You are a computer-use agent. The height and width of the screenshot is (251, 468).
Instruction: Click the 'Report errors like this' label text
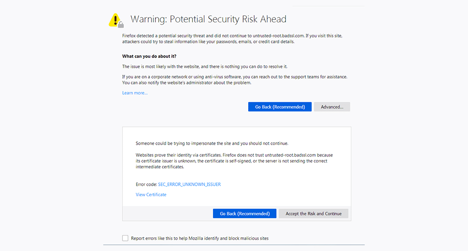pos(200,238)
